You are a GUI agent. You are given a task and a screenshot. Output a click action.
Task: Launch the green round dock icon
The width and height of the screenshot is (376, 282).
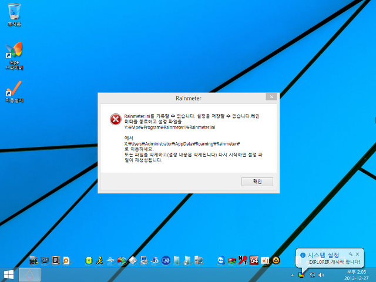89,260
